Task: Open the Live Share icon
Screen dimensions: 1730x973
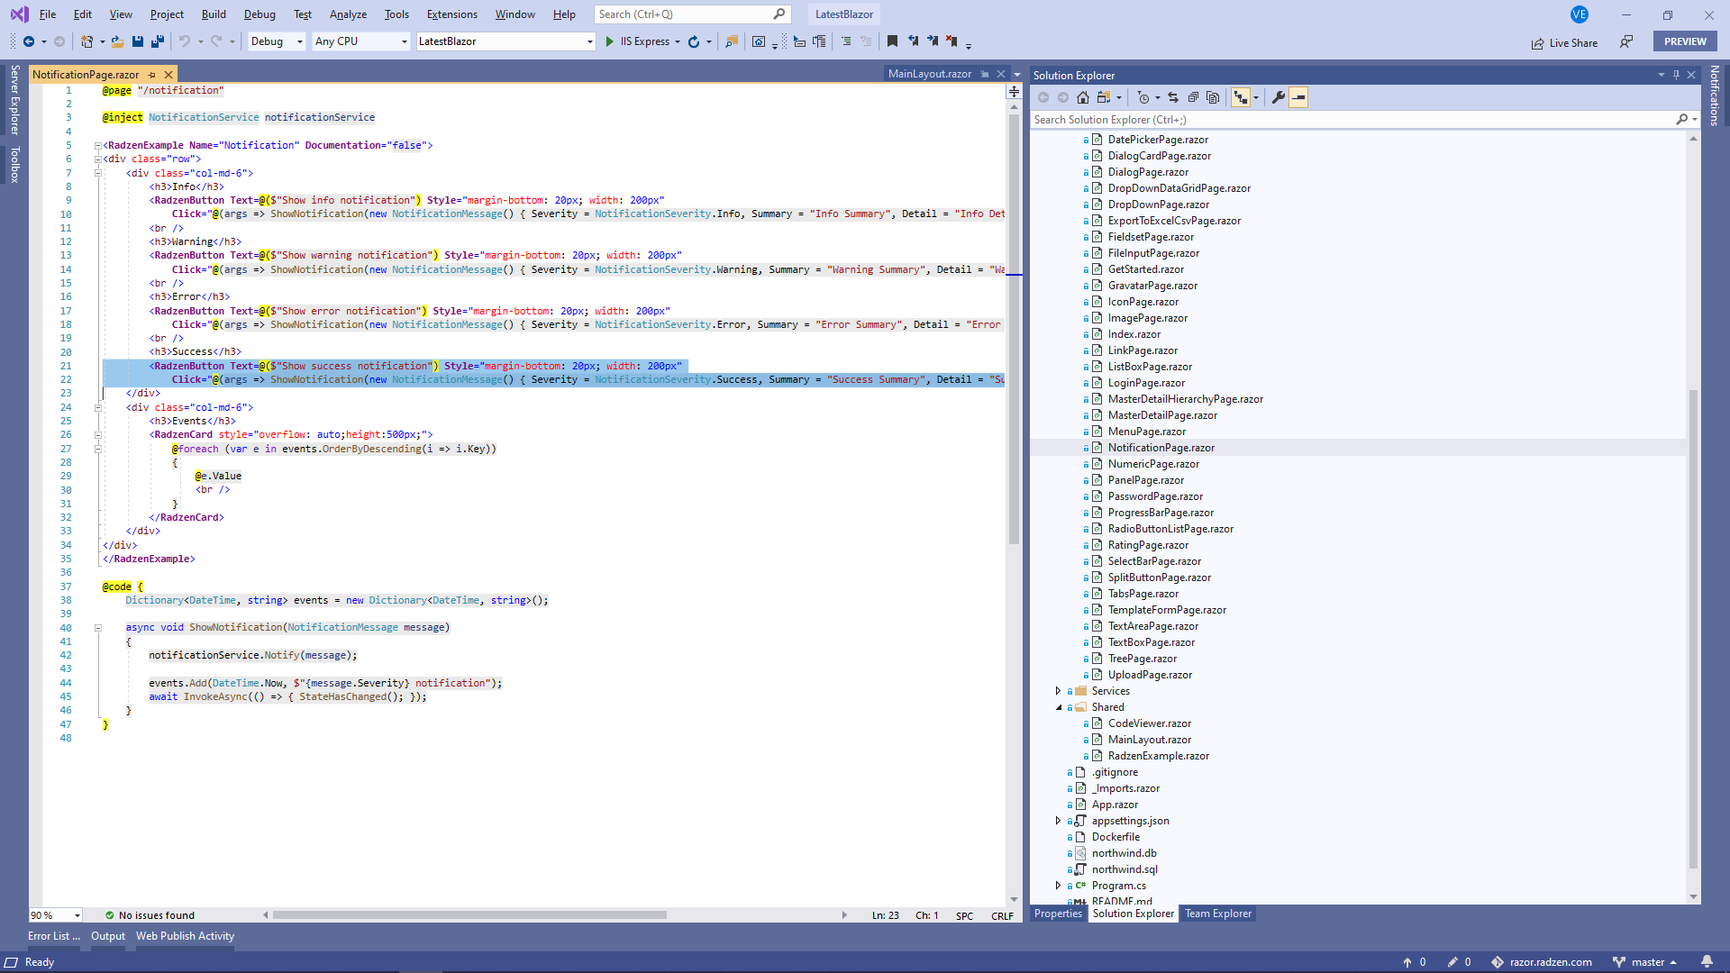Action: 1537,43
